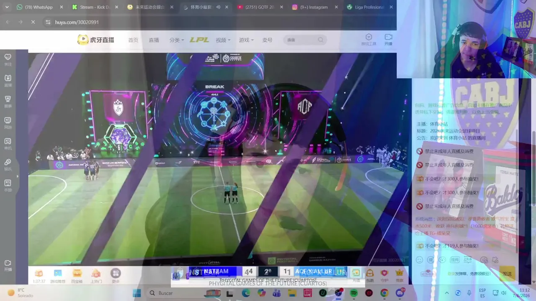Open 娱乐 microphone icon in sidebar
536x301 pixels.
coord(8,165)
